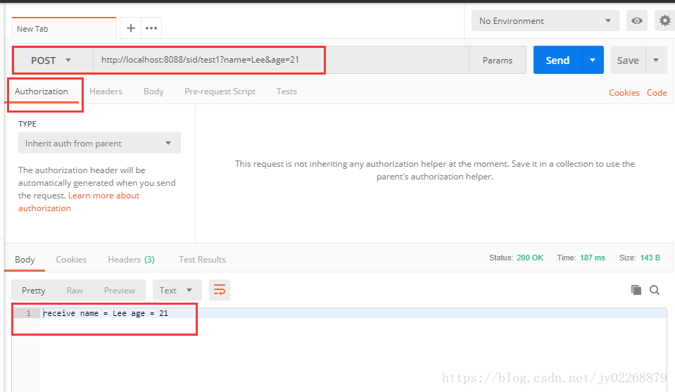Switch to the Authorization tab
The image size is (675, 392).
tap(42, 91)
